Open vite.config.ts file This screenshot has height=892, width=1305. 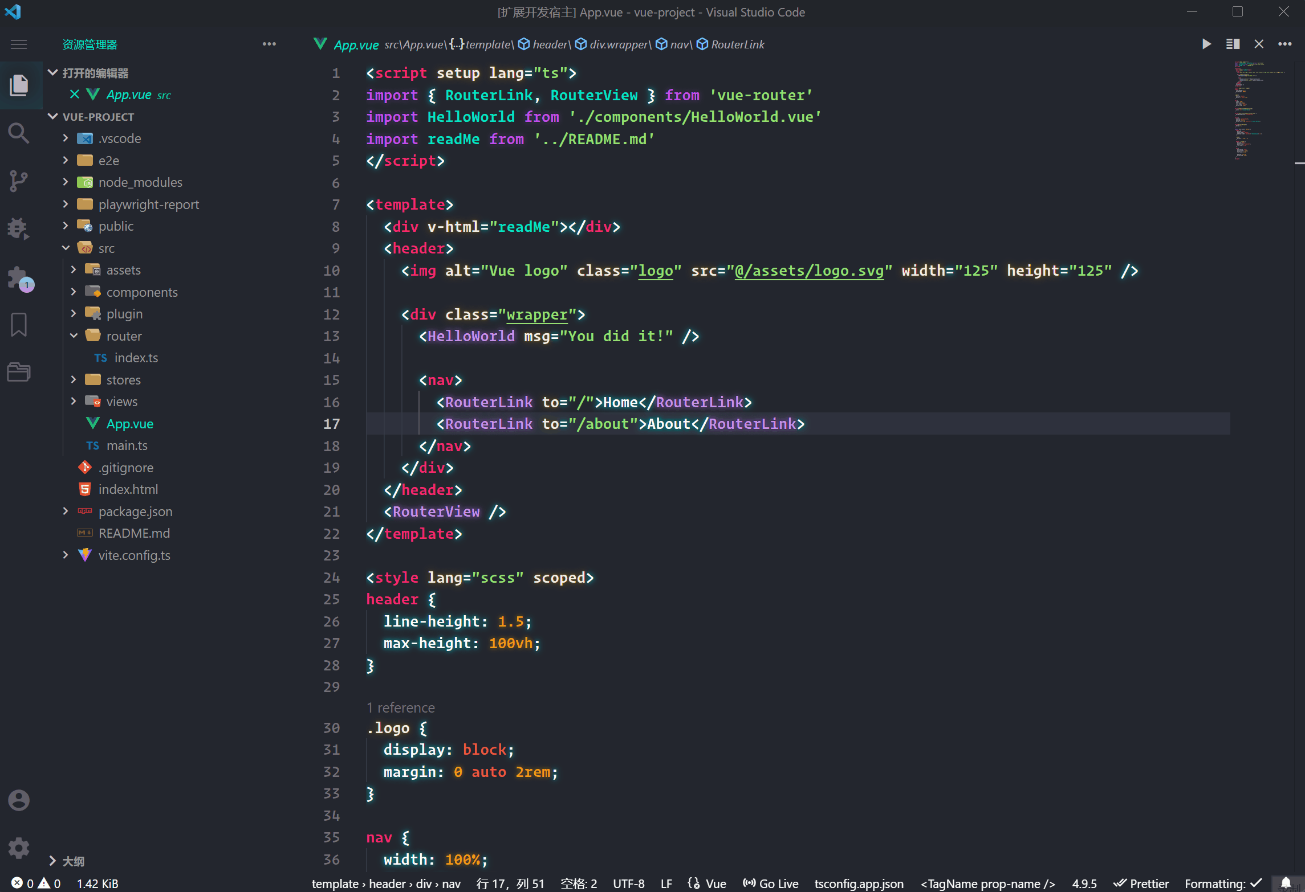tap(134, 555)
